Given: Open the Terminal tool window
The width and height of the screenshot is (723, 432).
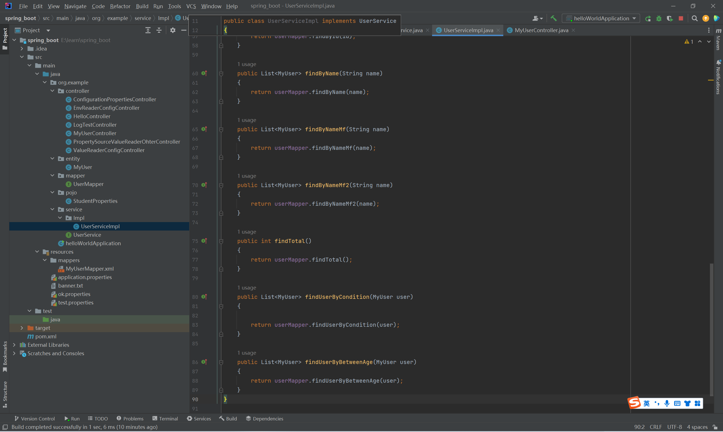Looking at the screenshot, I should (165, 419).
